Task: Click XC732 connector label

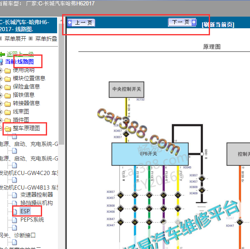Action: pos(140,99)
